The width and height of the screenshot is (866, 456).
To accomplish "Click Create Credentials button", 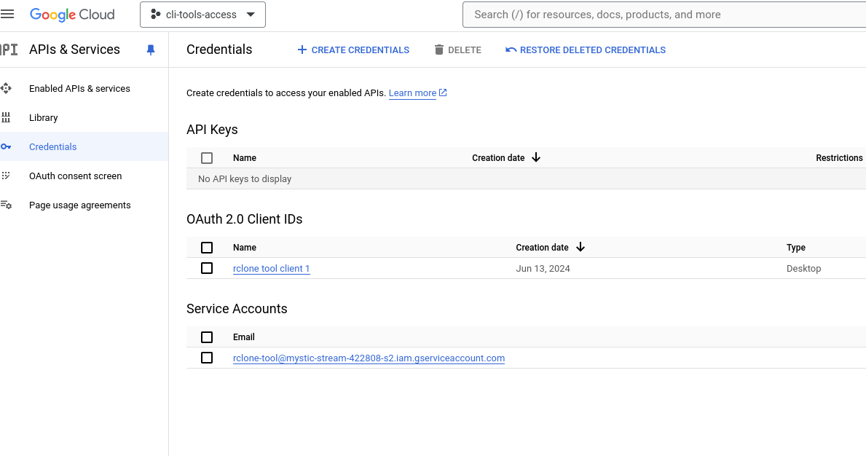I will [353, 50].
